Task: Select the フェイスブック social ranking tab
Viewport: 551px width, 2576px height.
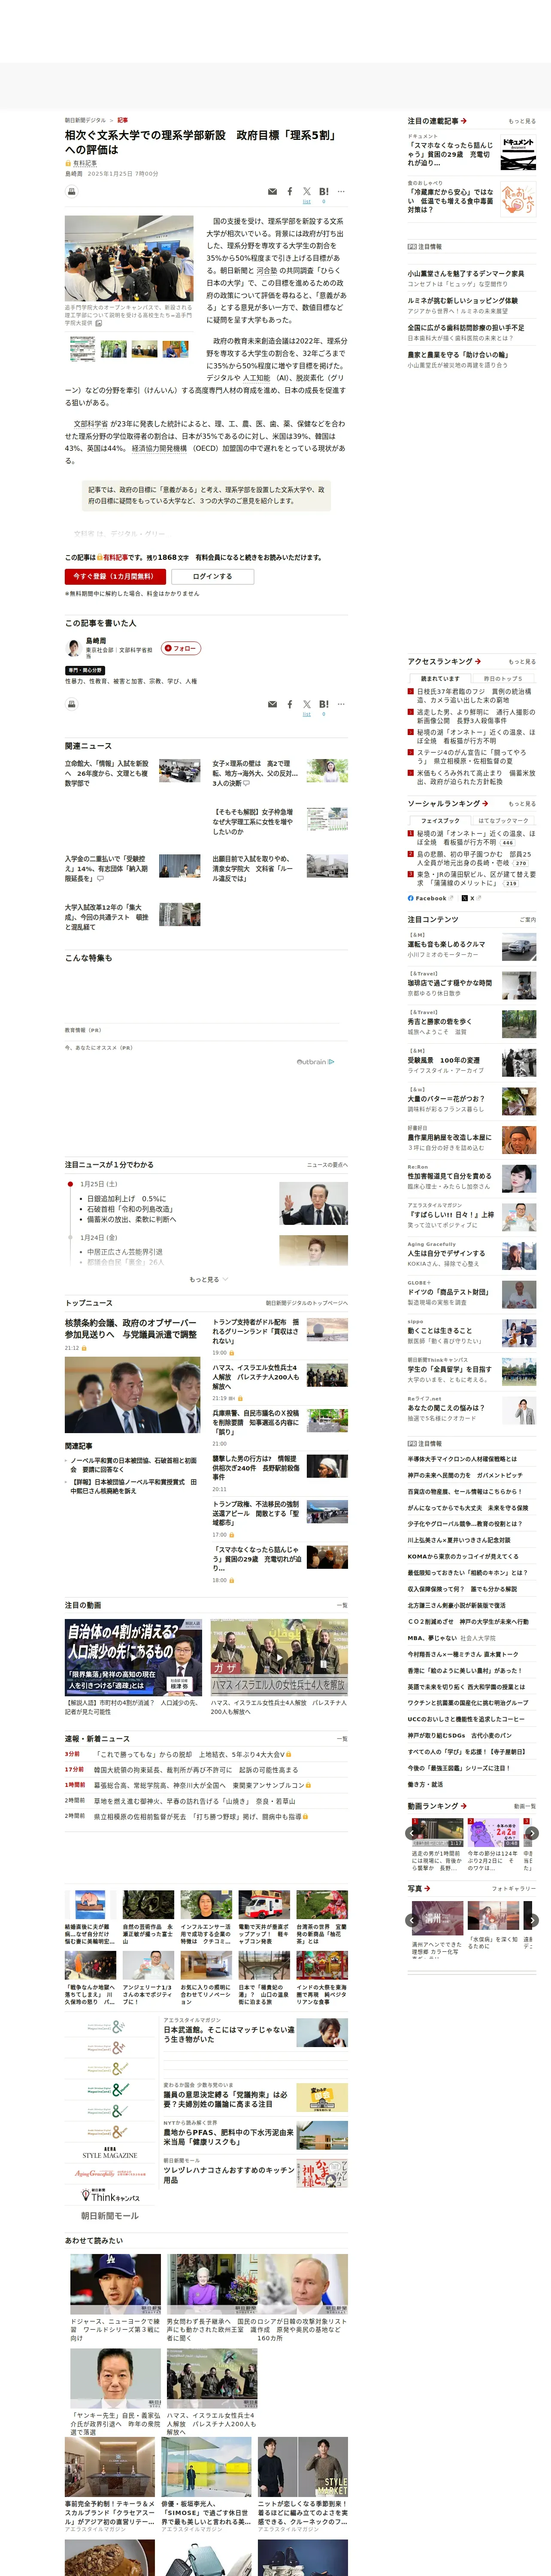Action: pos(440,820)
